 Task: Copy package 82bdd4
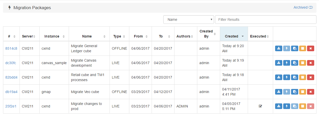pyautogui.click(x=294, y=77)
